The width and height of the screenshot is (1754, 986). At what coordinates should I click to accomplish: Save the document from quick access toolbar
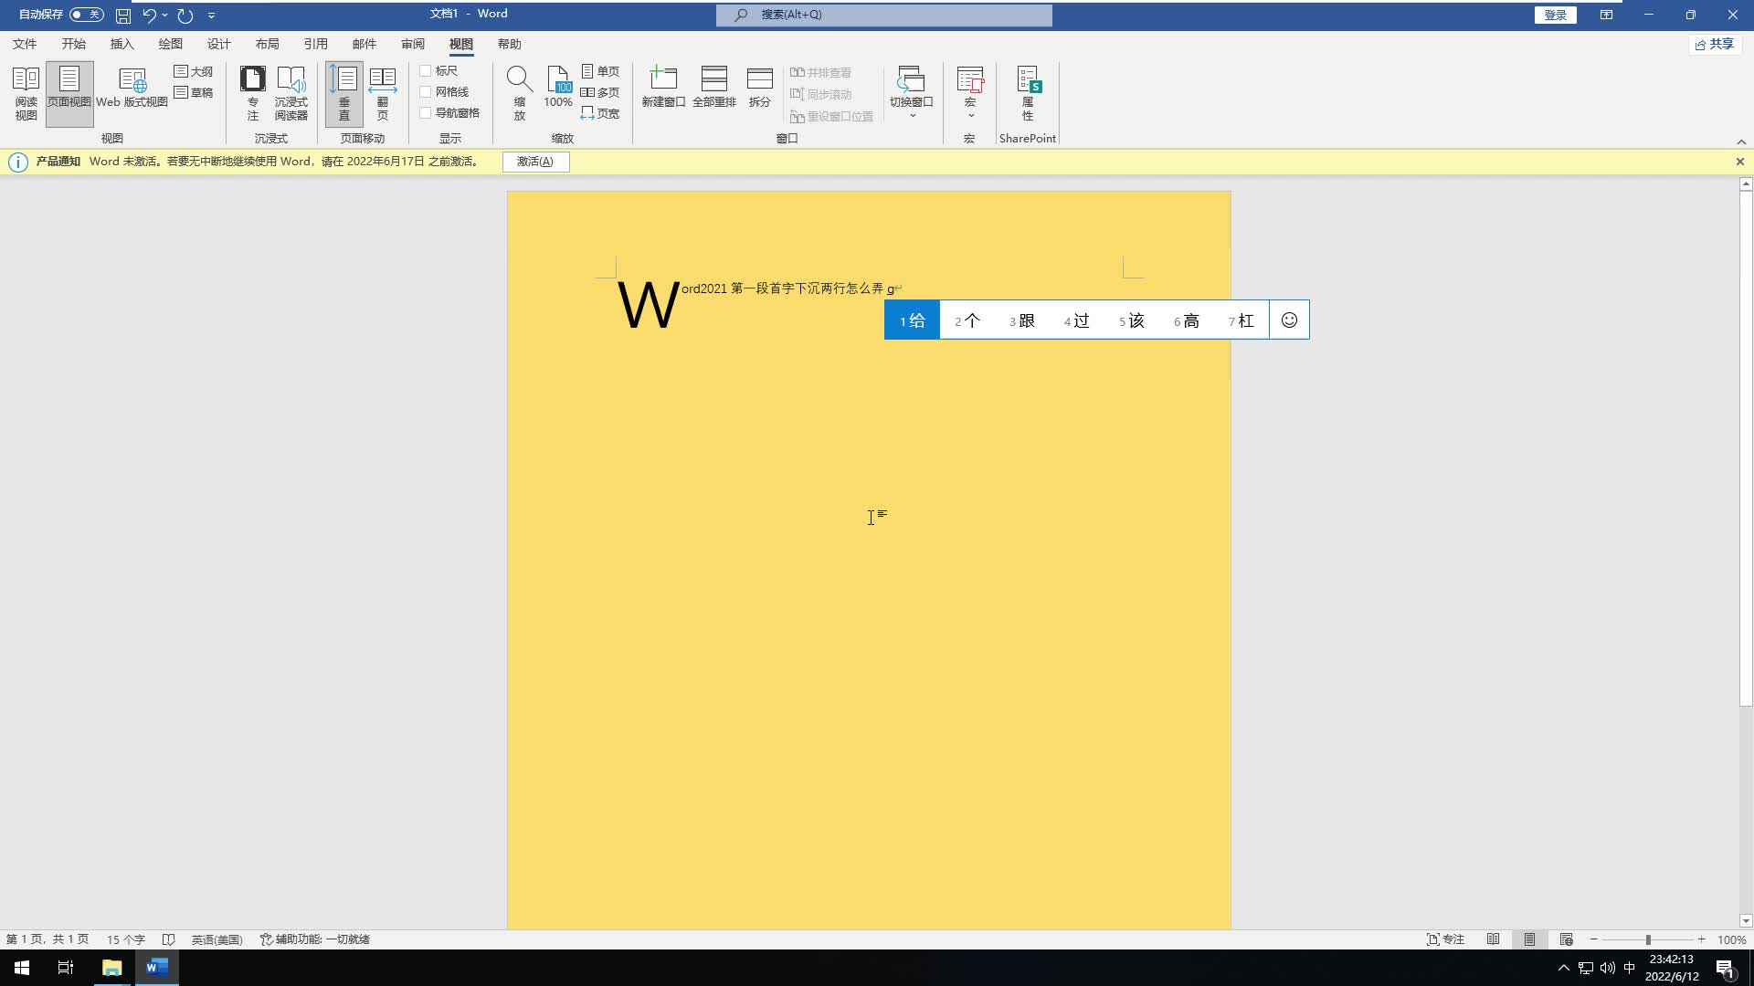click(x=123, y=16)
